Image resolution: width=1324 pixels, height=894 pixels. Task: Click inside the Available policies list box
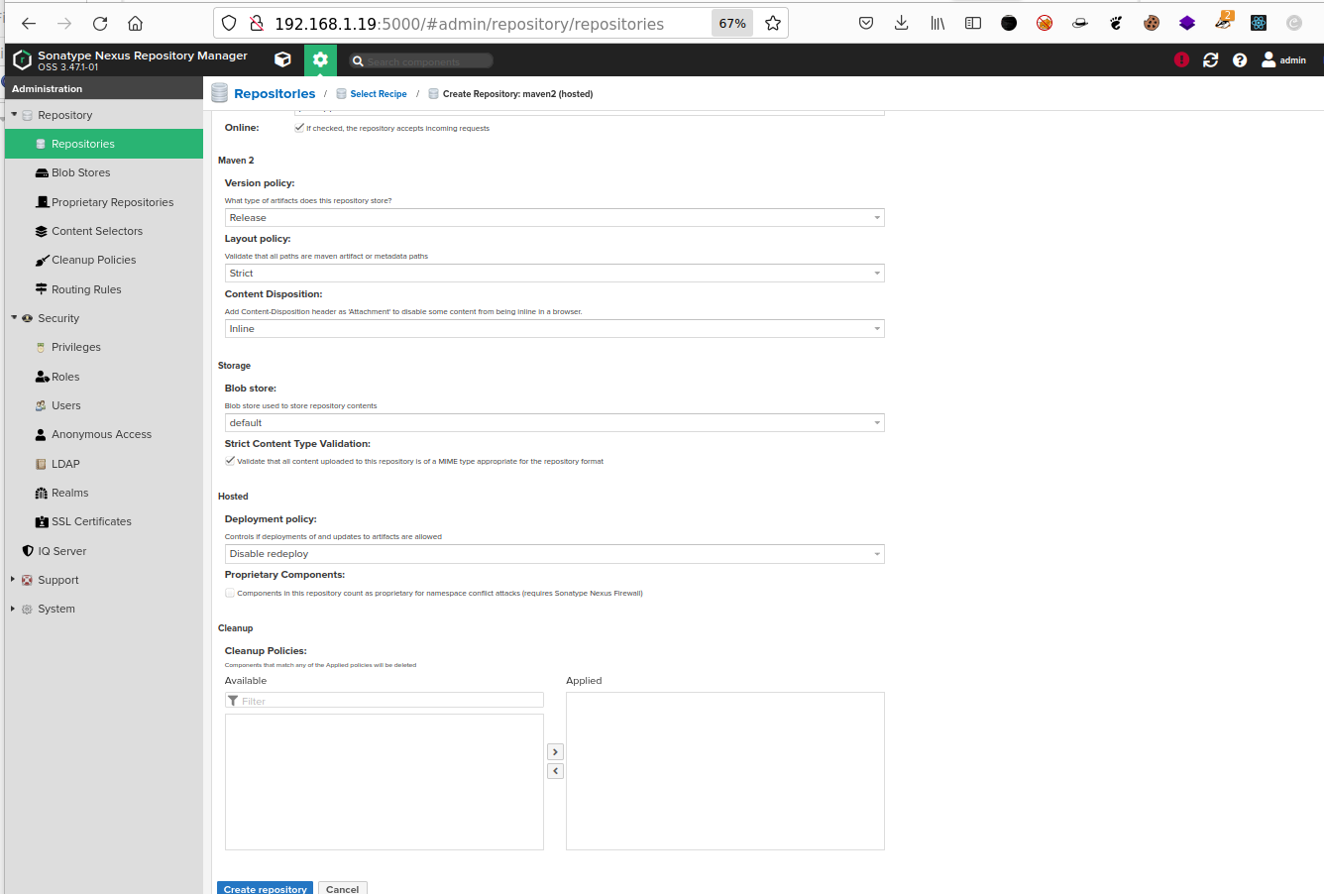coord(385,782)
